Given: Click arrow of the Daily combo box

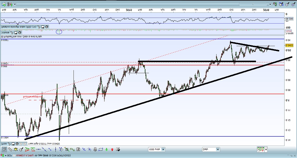Looking at the screenshot, I should coord(218,149).
